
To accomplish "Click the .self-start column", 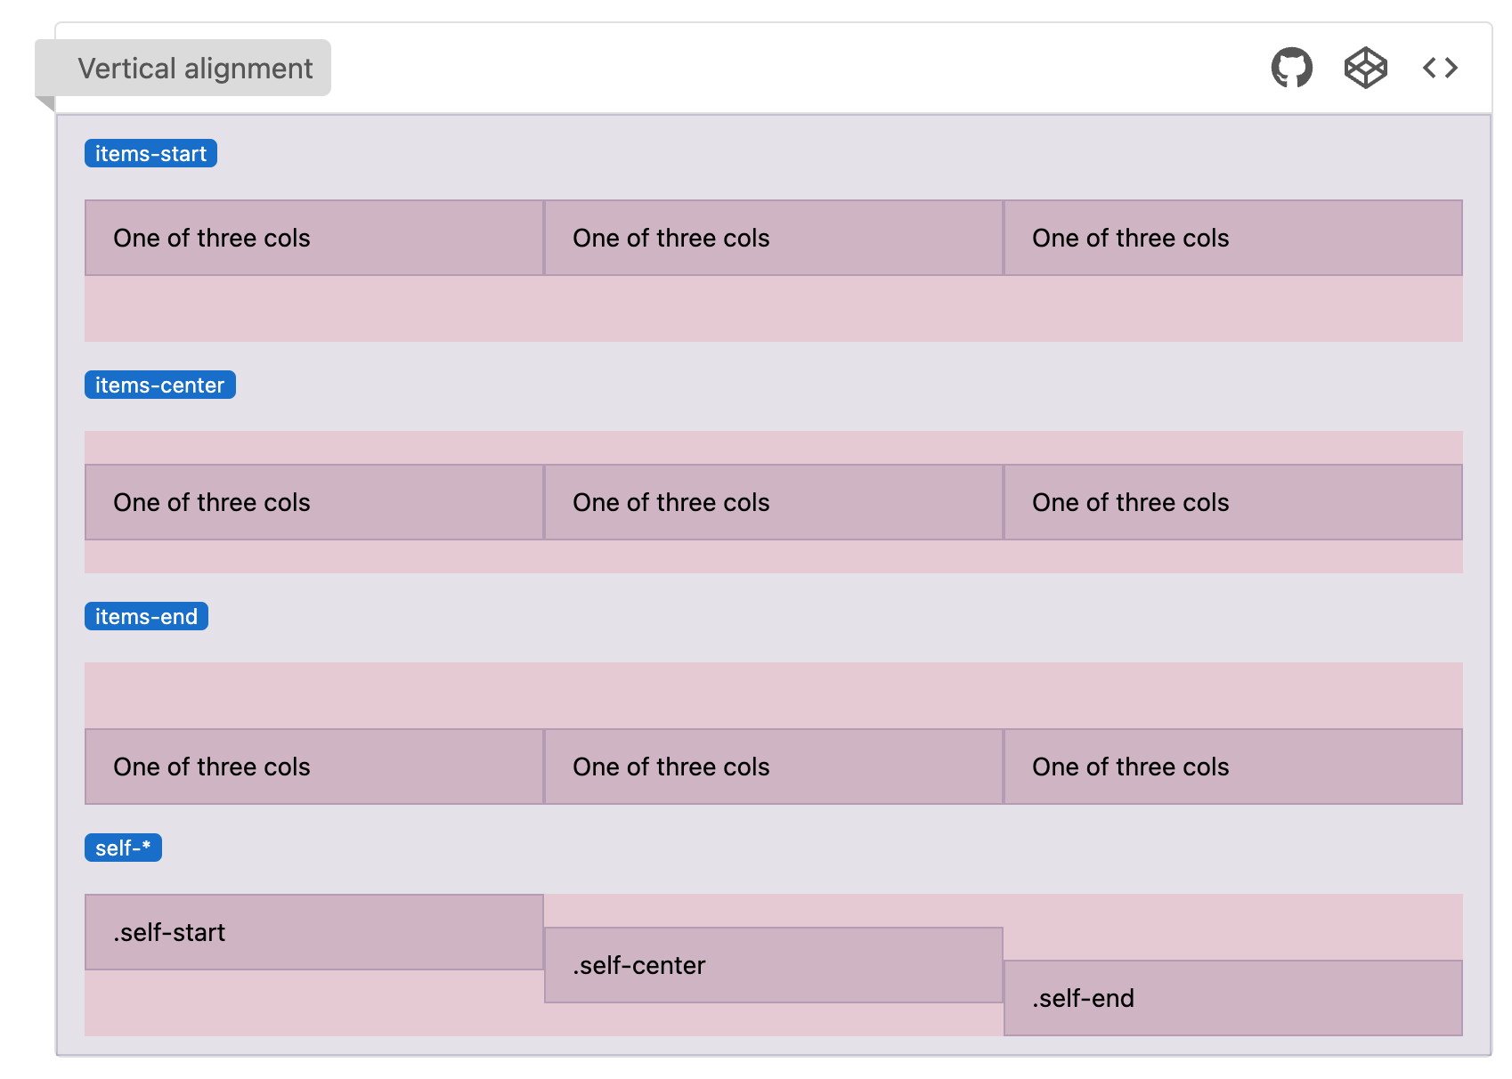I will (314, 932).
